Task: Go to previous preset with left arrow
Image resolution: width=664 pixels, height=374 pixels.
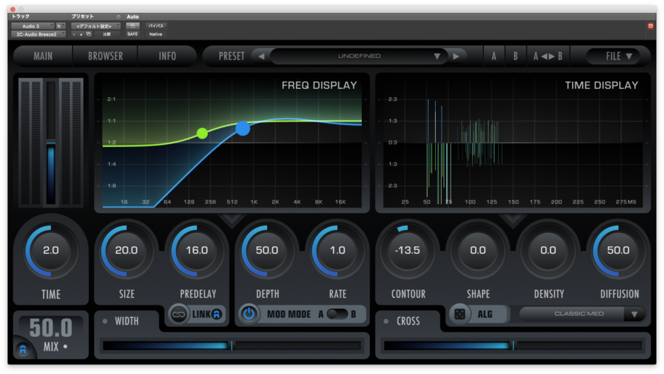Action: click(261, 56)
